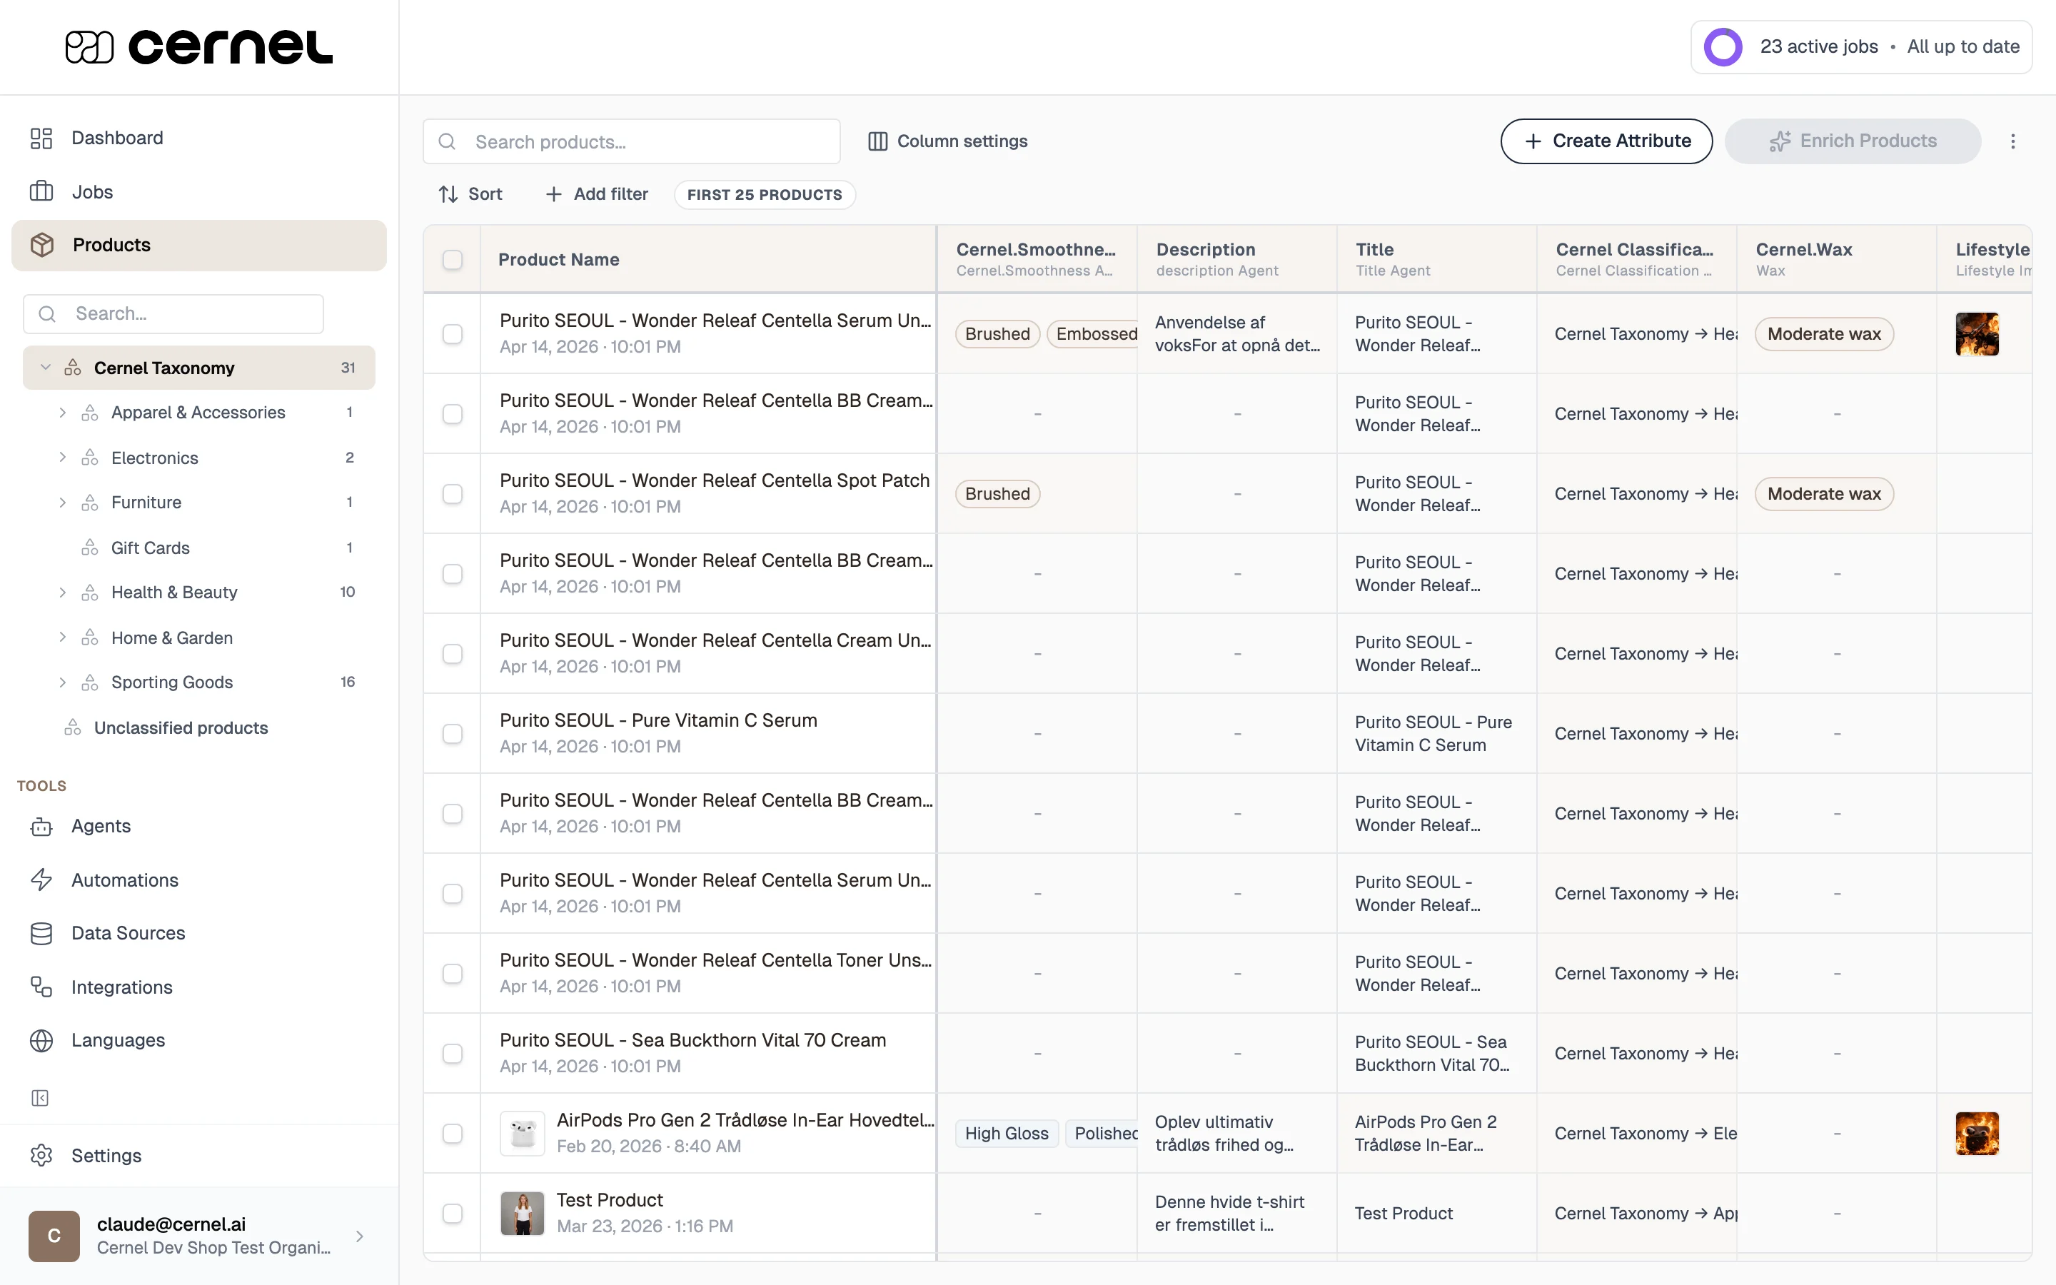The width and height of the screenshot is (2056, 1285).
Task: Click the Search products field
Action: click(x=632, y=142)
